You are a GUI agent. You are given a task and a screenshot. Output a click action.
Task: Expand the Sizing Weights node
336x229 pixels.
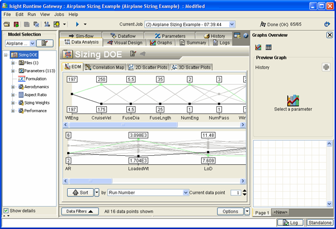tap(13, 103)
